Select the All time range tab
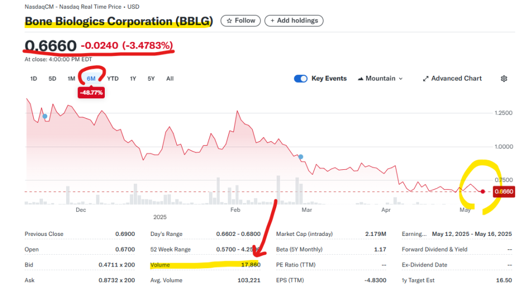The width and height of the screenshot is (519, 288). [x=170, y=79]
